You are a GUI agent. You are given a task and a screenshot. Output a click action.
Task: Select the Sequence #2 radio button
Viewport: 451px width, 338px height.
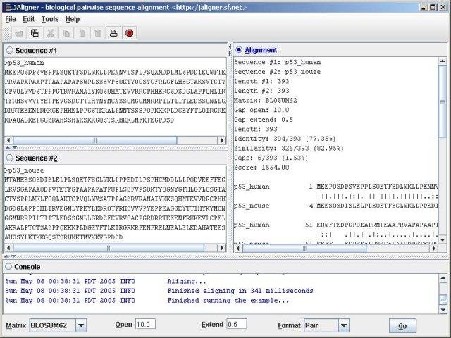(9, 158)
